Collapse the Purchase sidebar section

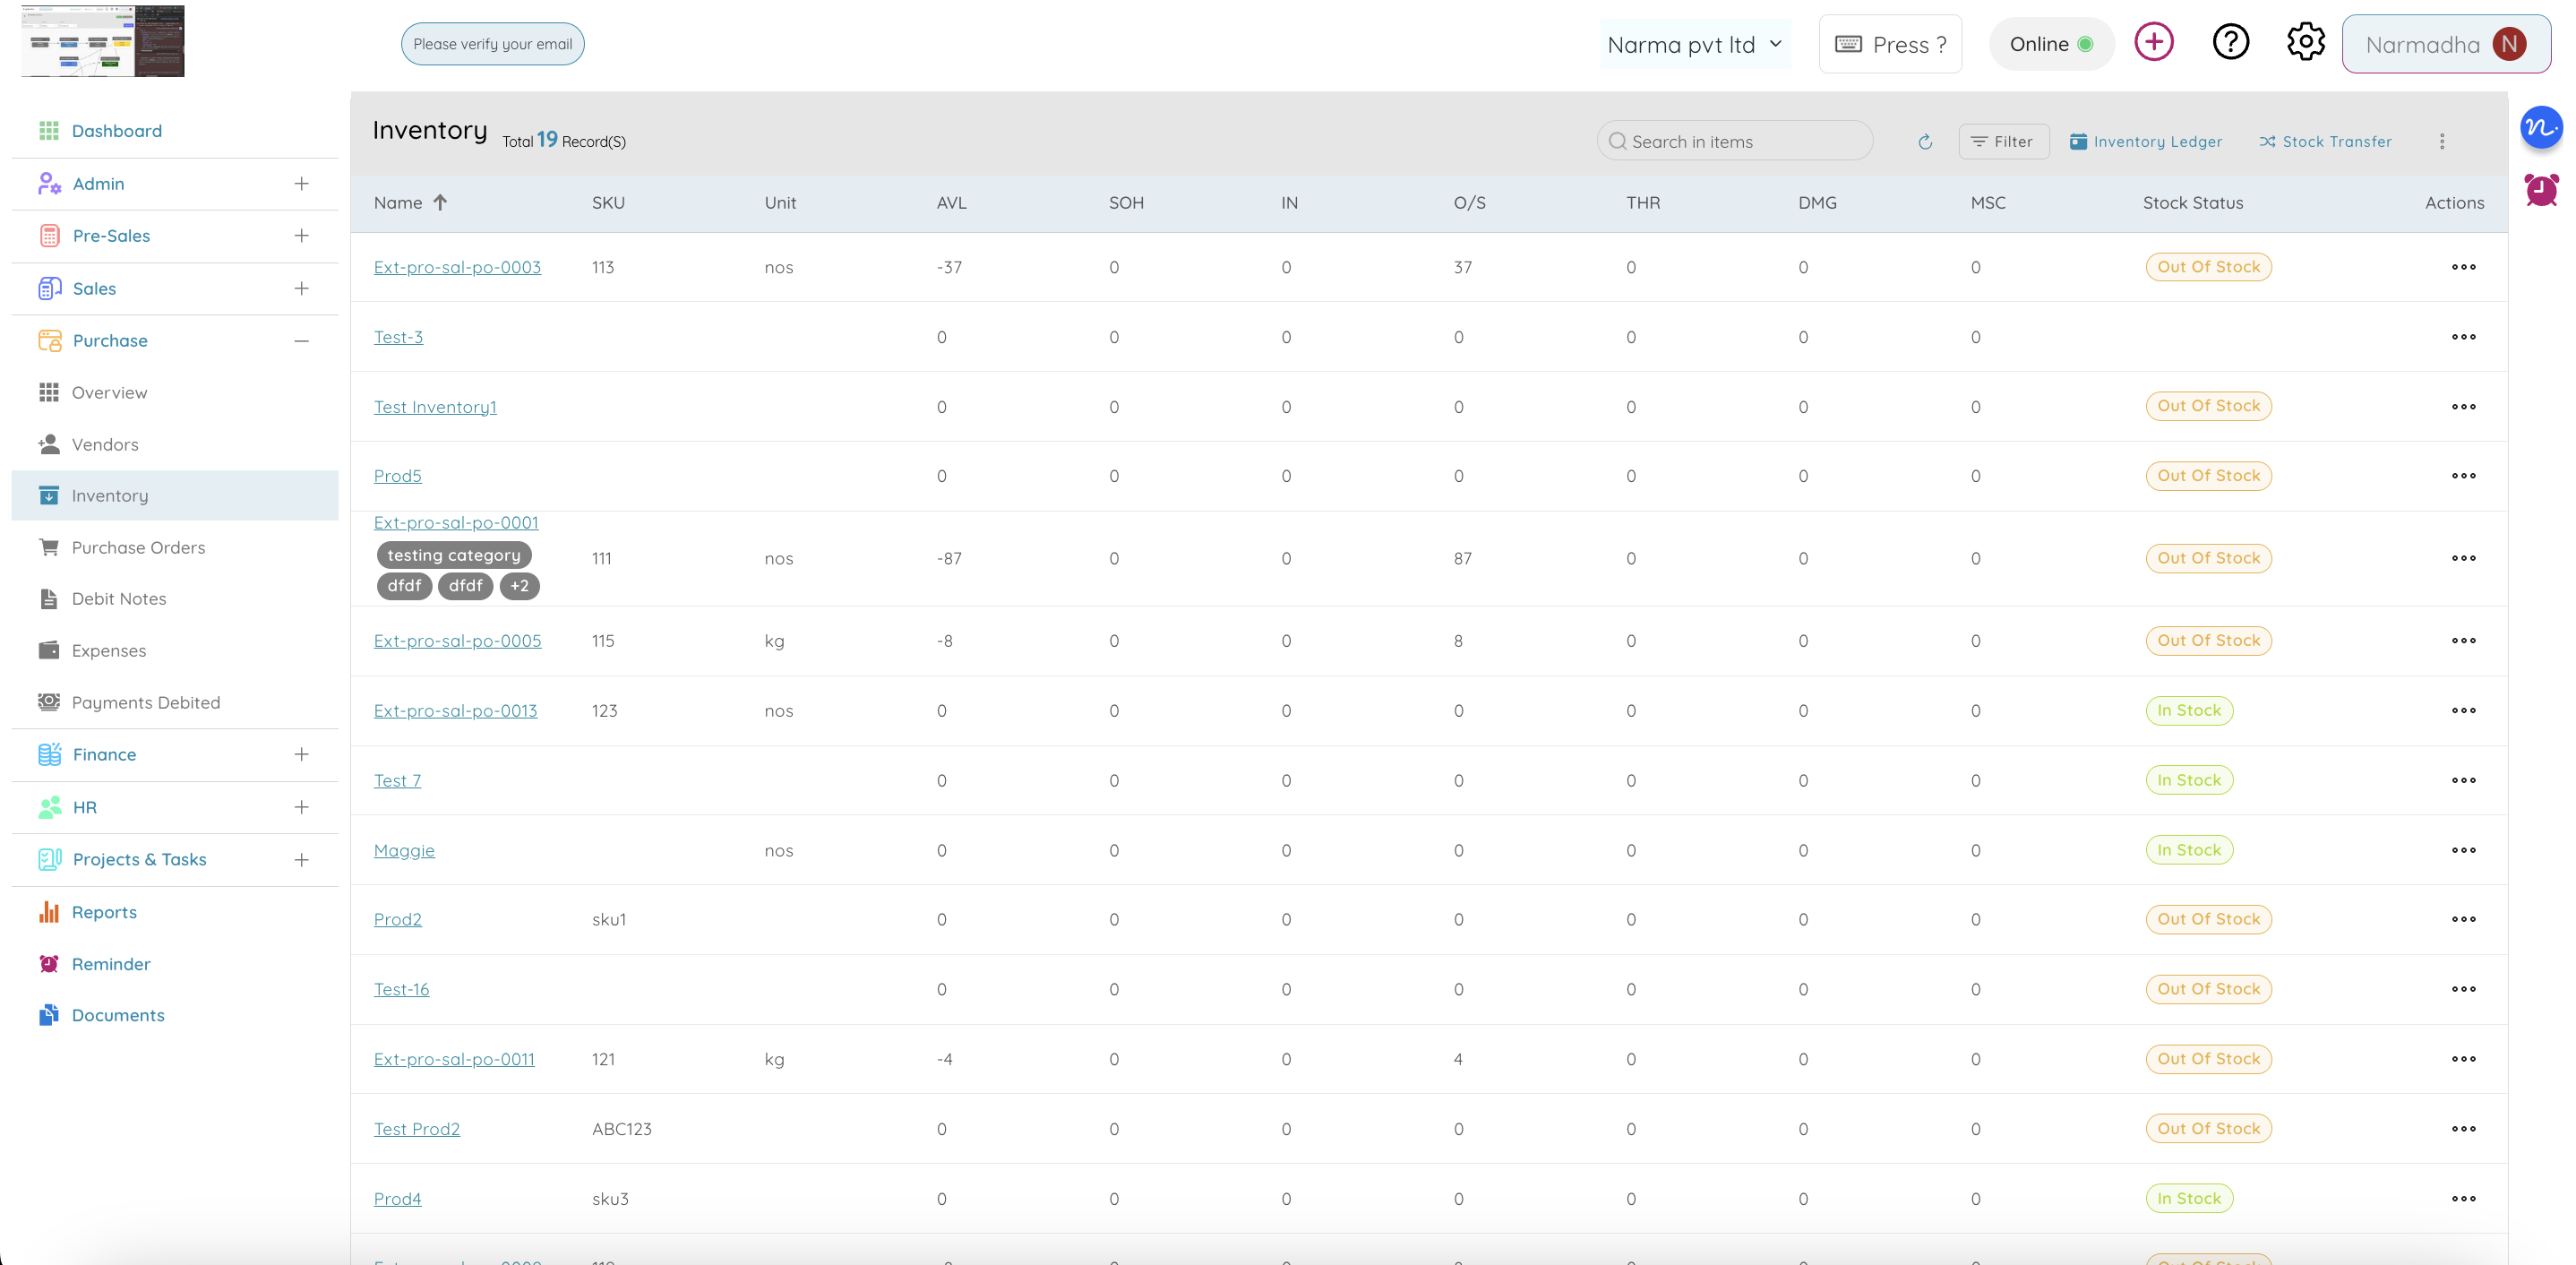(x=301, y=341)
